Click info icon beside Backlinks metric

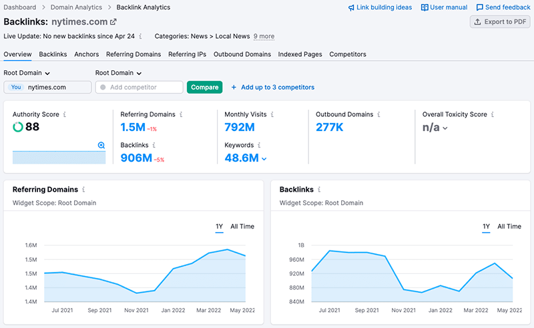click(x=154, y=145)
